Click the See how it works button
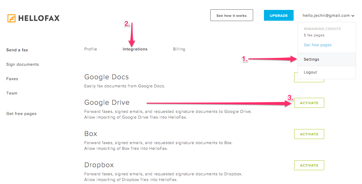The image size is (362, 184). click(x=232, y=15)
